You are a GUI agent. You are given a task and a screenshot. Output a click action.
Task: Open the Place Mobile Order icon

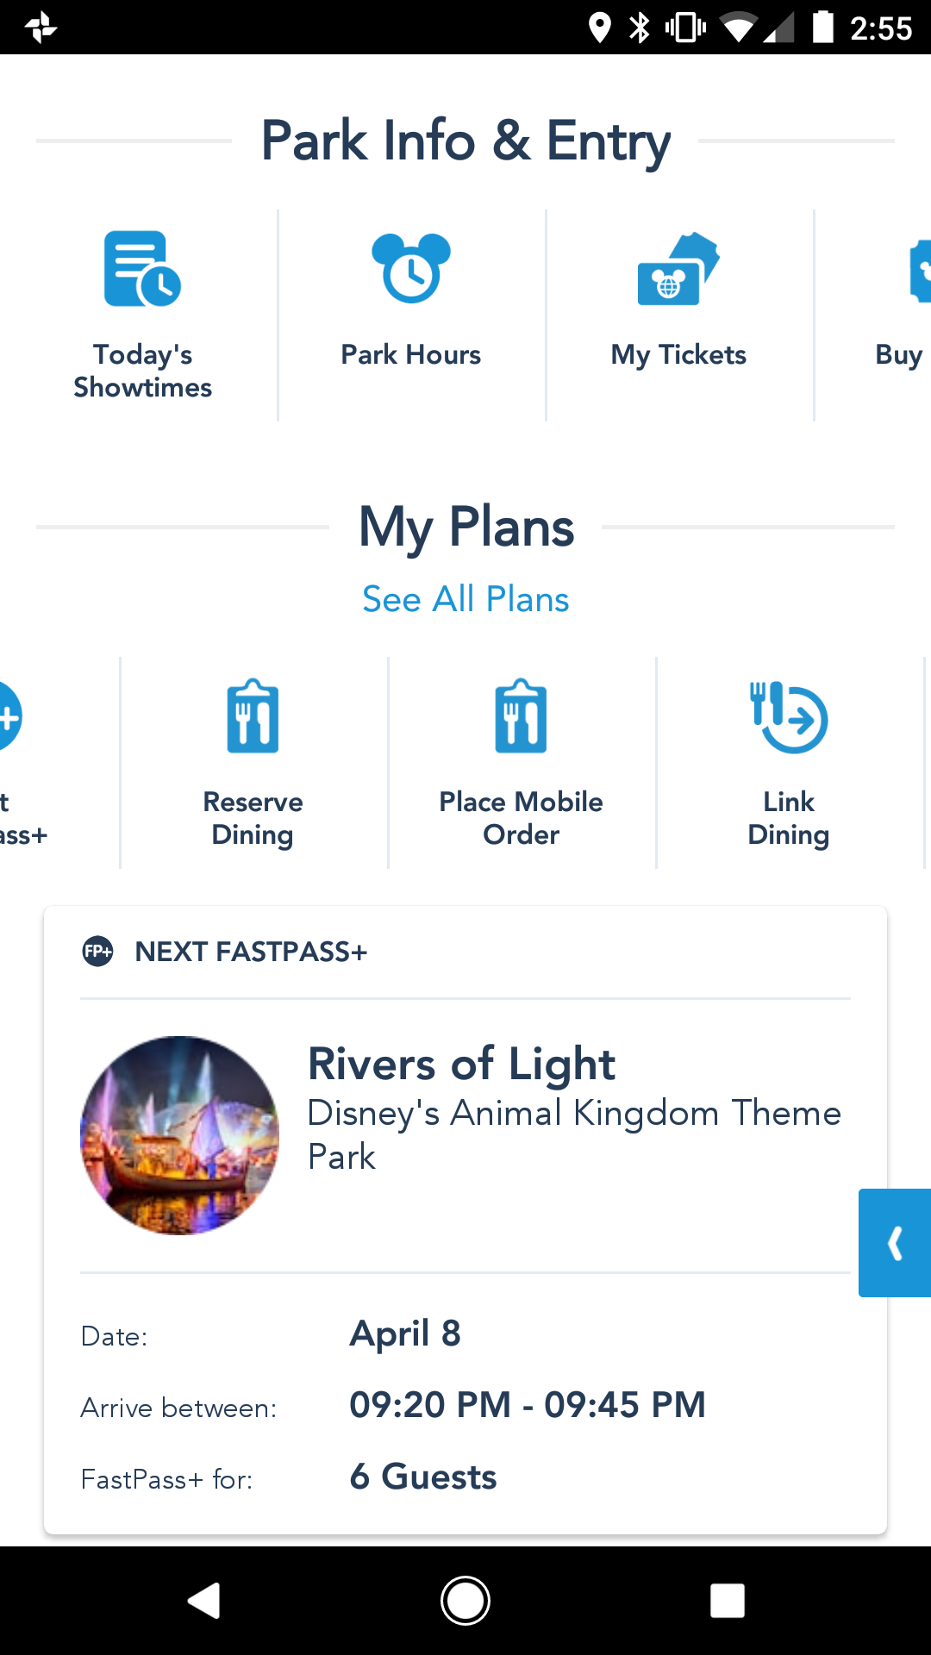pos(521,716)
